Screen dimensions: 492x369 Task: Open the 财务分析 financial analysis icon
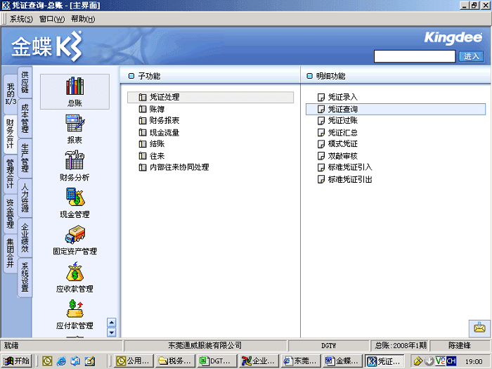click(x=75, y=166)
